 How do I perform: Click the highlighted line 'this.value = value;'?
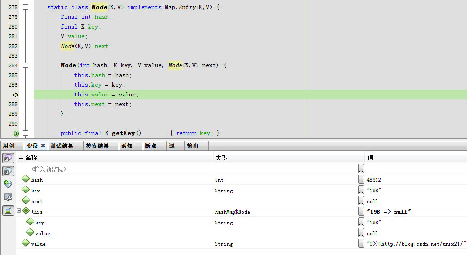pyautogui.click(x=250, y=95)
